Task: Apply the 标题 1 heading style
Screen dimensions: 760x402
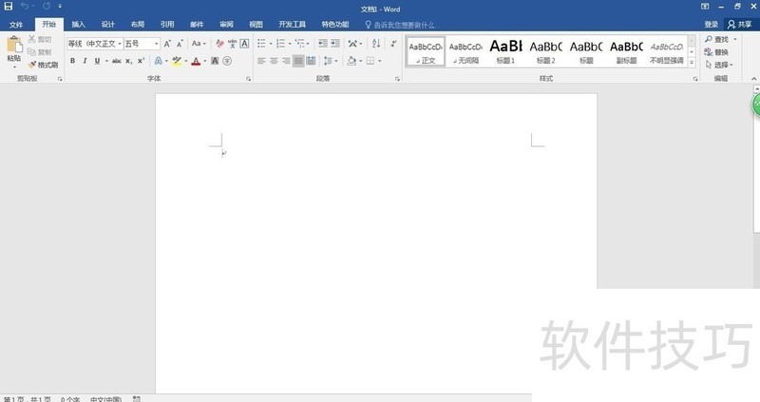Action: click(505, 52)
